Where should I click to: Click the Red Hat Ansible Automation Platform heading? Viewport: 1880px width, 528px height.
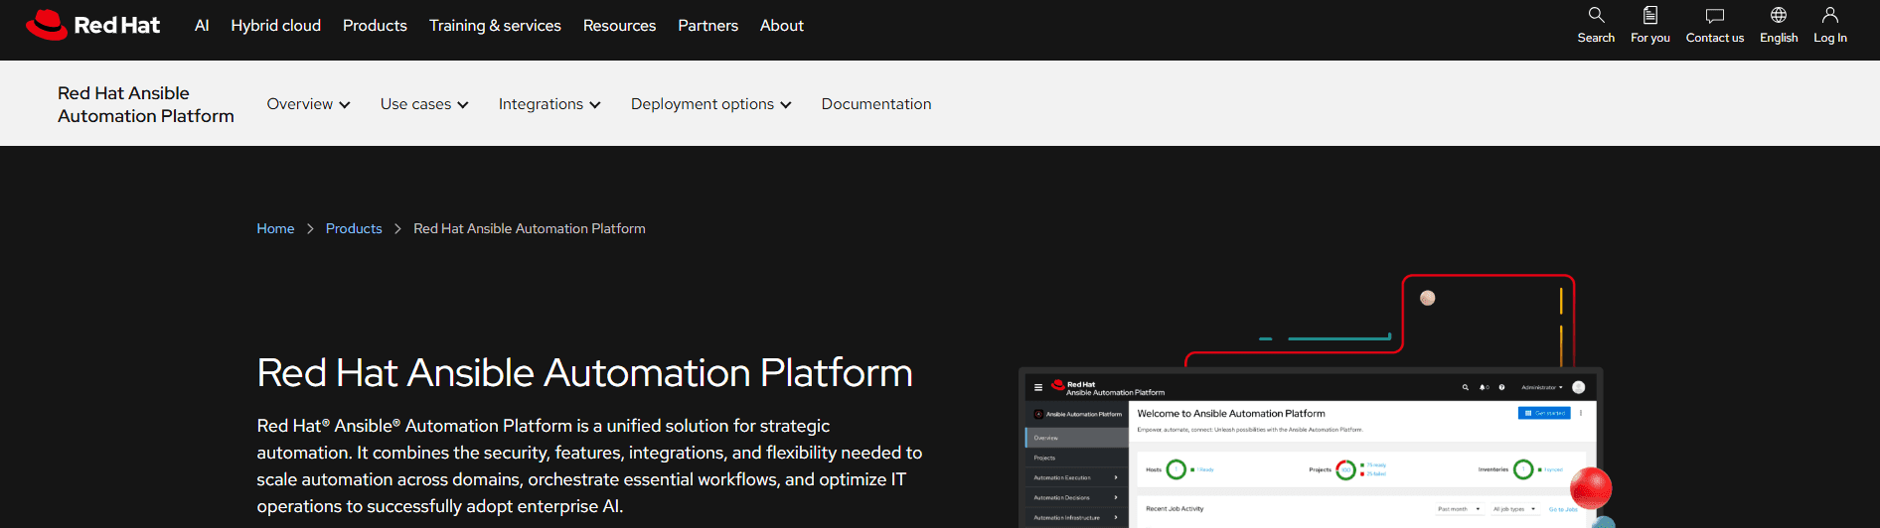click(584, 373)
